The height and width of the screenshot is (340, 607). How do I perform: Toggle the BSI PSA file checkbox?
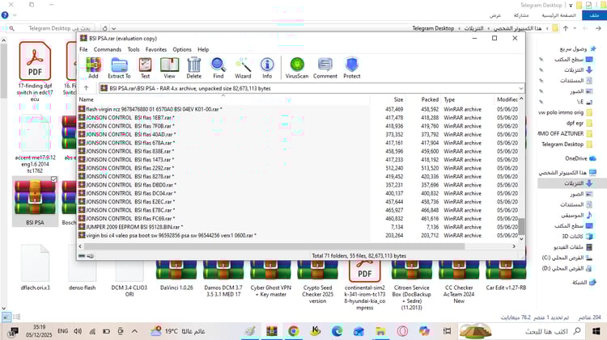pos(54,179)
